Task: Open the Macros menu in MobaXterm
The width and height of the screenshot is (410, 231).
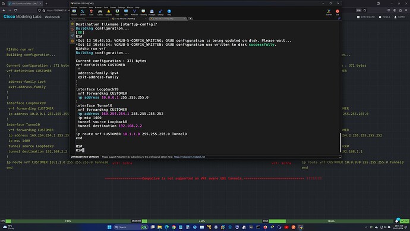Action: pos(130,7)
